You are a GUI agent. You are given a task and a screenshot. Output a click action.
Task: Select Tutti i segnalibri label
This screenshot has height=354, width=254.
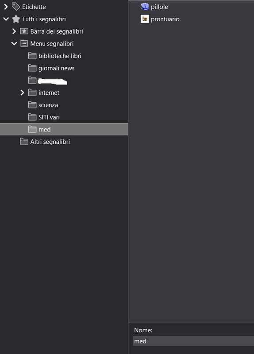click(x=44, y=19)
